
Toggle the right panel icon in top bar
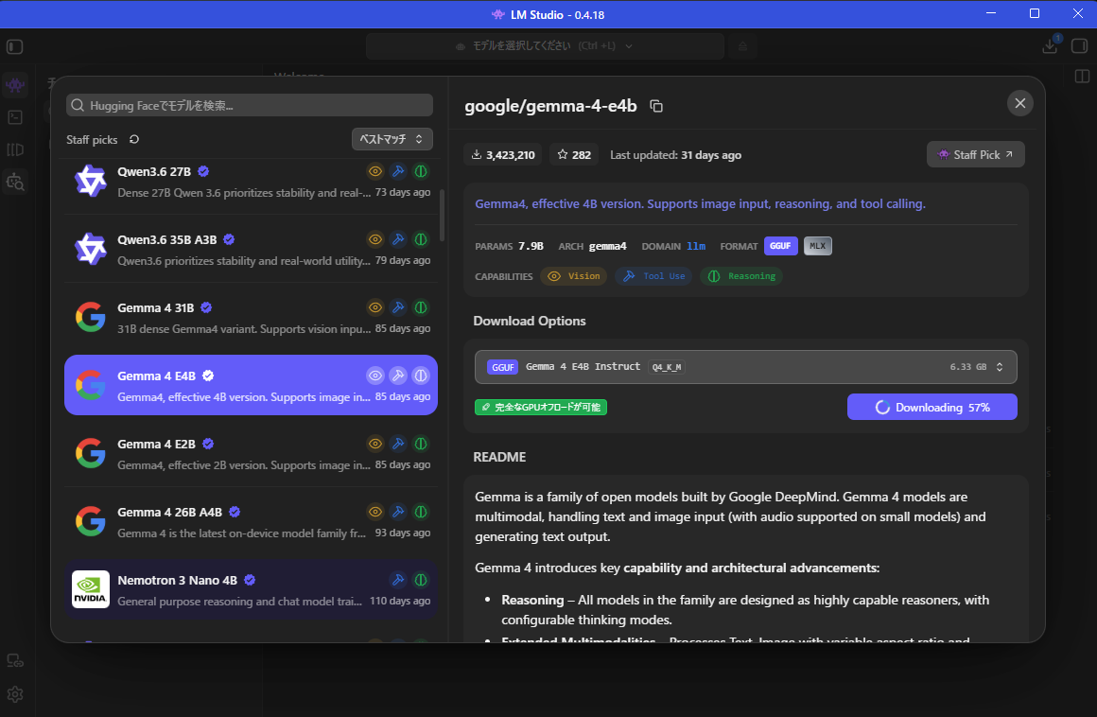point(1080,46)
